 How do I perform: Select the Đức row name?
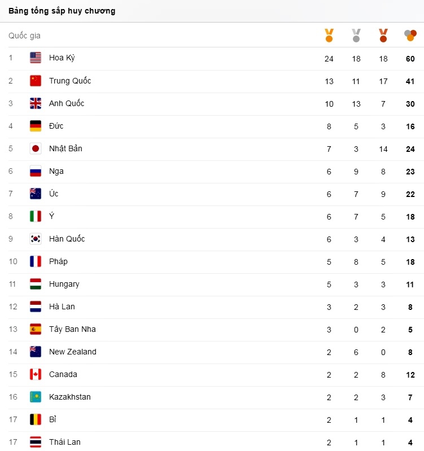(x=56, y=126)
